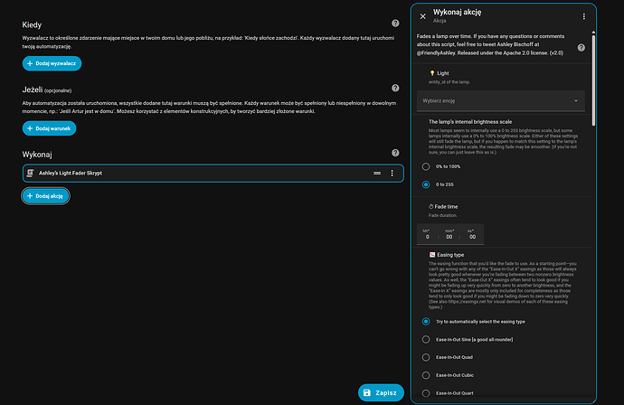Click the fade time minutes field

click(x=449, y=236)
